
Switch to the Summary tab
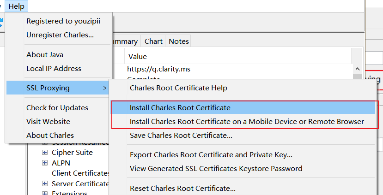pos(126,41)
